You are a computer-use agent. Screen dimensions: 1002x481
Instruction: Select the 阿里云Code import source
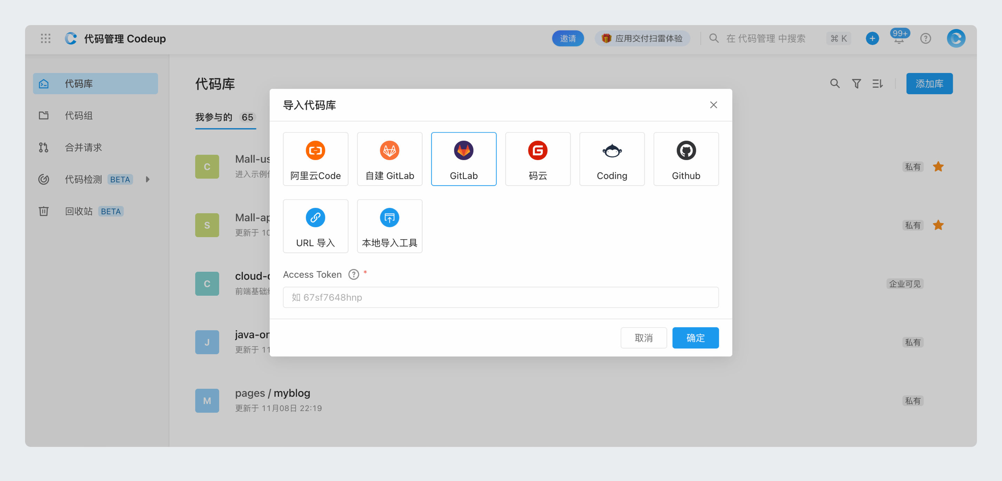(316, 159)
